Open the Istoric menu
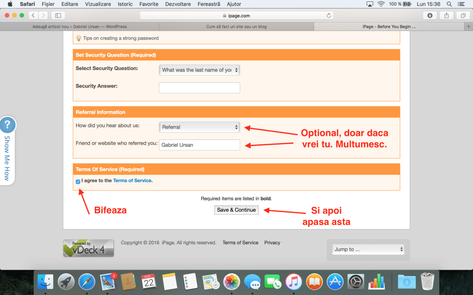Screen dimensions: 473x295 click(125, 4)
